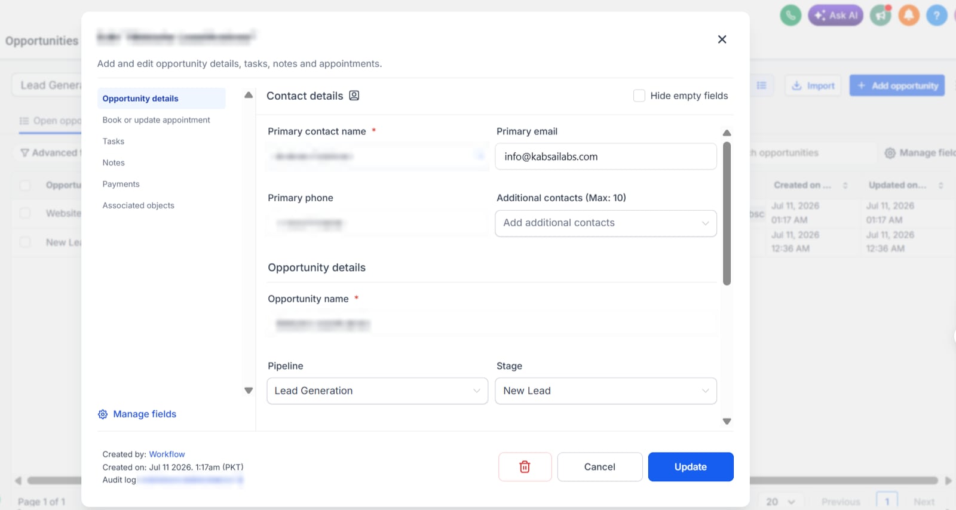Open Book or update appointment section

[156, 120]
